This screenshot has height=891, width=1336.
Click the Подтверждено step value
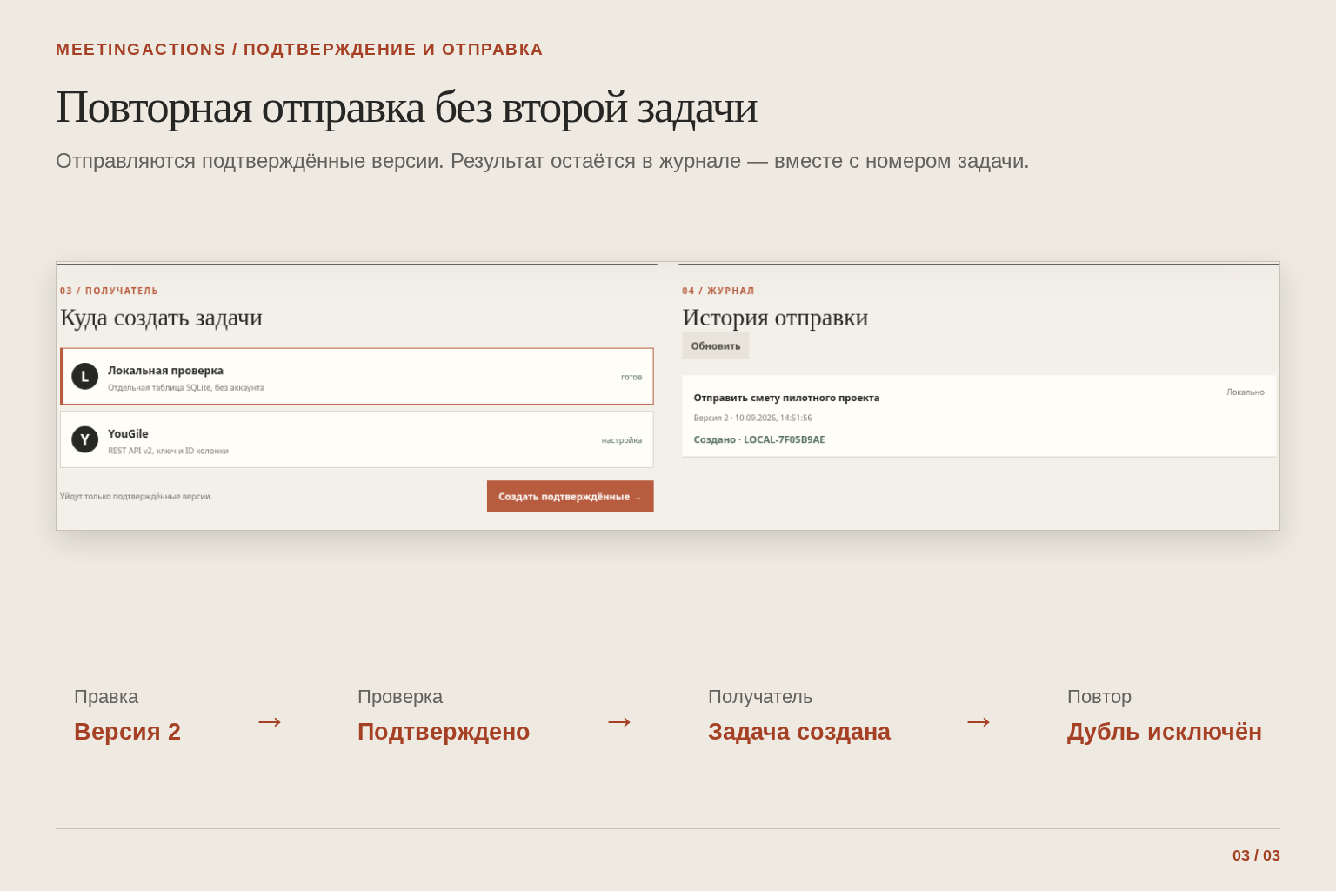(444, 732)
